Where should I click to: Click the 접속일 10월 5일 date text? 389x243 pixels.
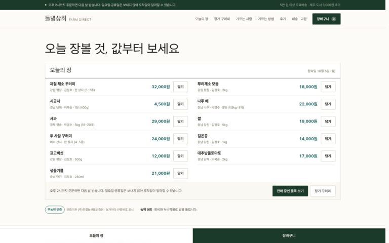click(x=321, y=71)
